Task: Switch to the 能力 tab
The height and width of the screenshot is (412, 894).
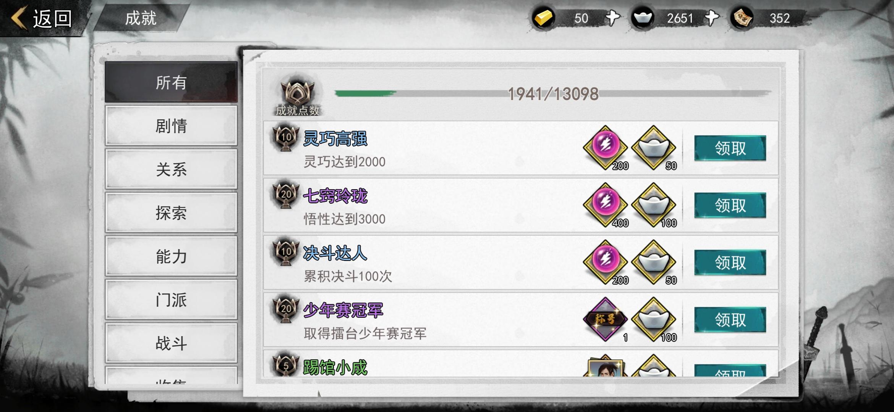Action: pyautogui.click(x=171, y=256)
